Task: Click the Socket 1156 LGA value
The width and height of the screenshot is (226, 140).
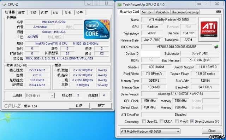Action: tap(54, 32)
